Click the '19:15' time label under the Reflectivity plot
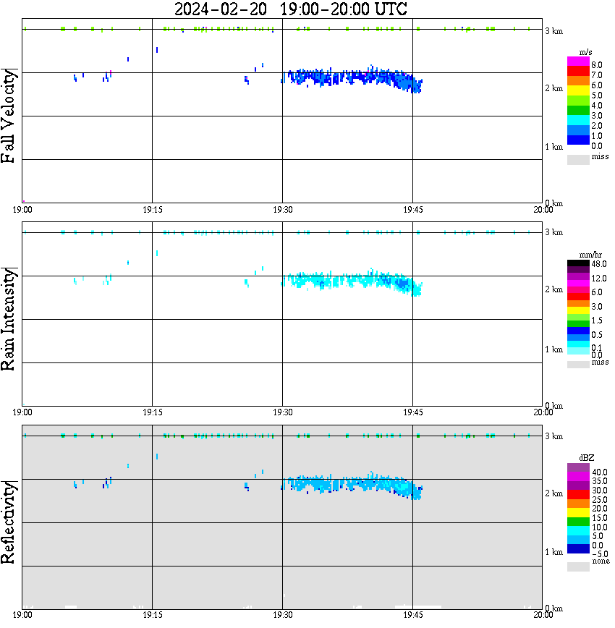This screenshot has width=615, height=628. click(153, 614)
